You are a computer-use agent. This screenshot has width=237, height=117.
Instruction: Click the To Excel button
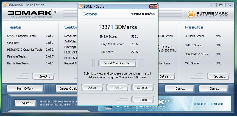[x=118, y=88]
